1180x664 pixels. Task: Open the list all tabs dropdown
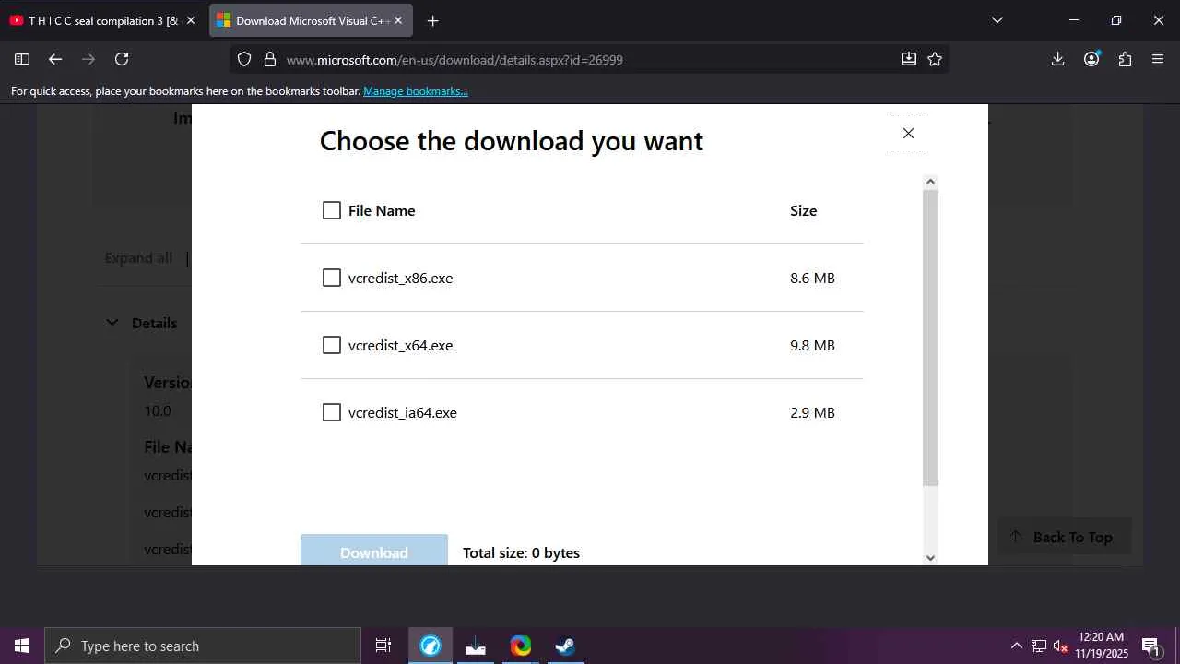tap(997, 20)
